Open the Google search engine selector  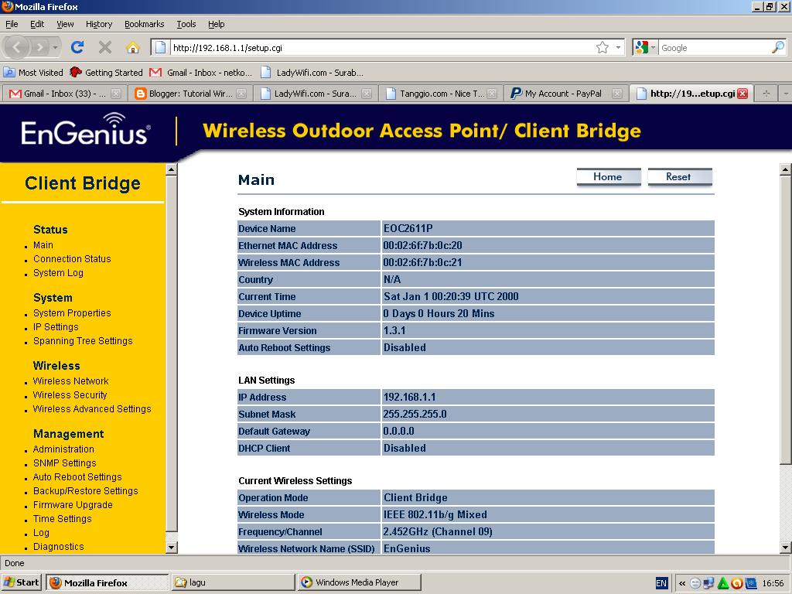(645, 47)
